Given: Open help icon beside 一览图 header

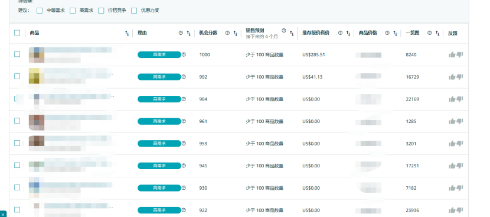Looking at the screenshot, I should 429,33.
